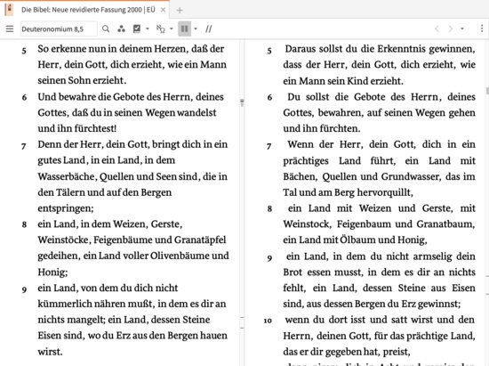The image size is (489, 366).
Task: Click verse number 5 in right column
Action: click(269, 51)
